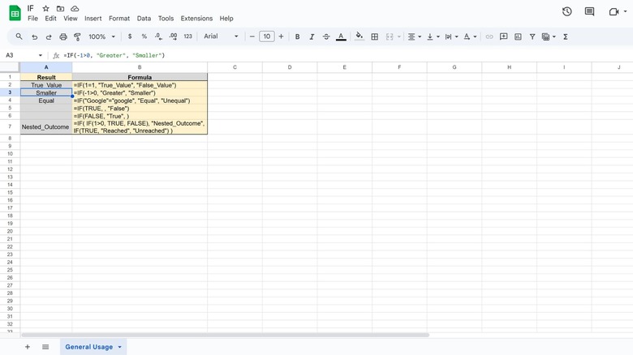The image size is (633, 355).
Task: Click the Insert comment icon
Action: click(503, 36)
